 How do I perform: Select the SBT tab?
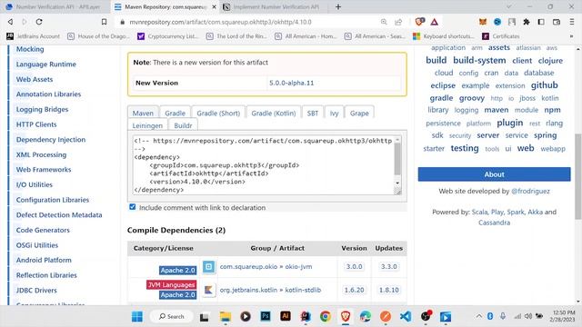(313, 113)
